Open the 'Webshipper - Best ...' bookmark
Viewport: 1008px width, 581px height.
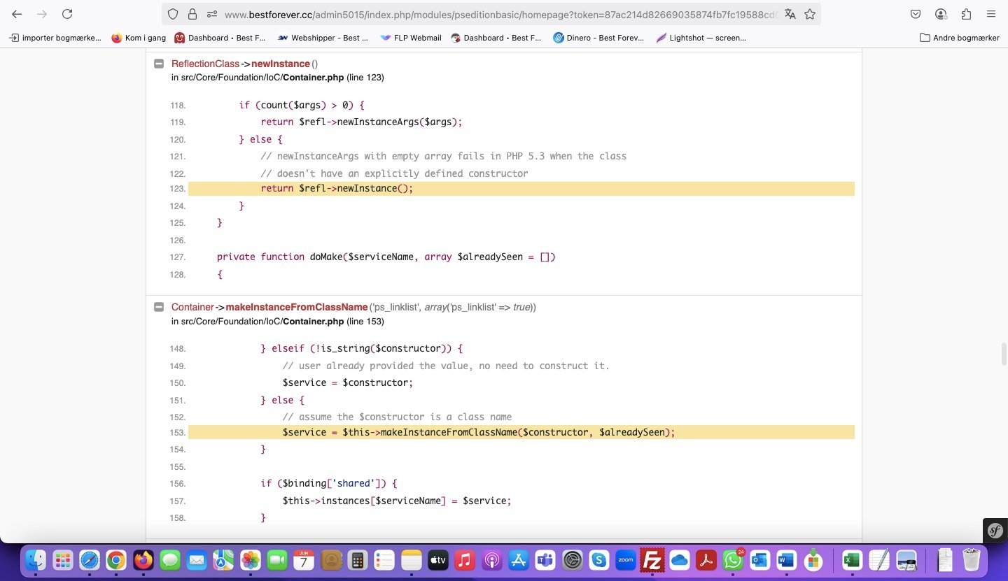[x=323, y=38]
